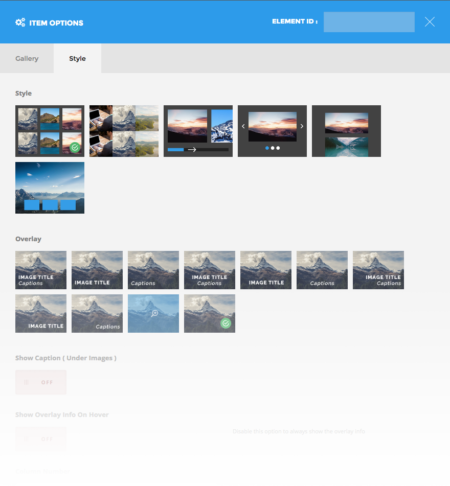
Task: Choose the centered Image Title only overlay
Action: [266, 270]
